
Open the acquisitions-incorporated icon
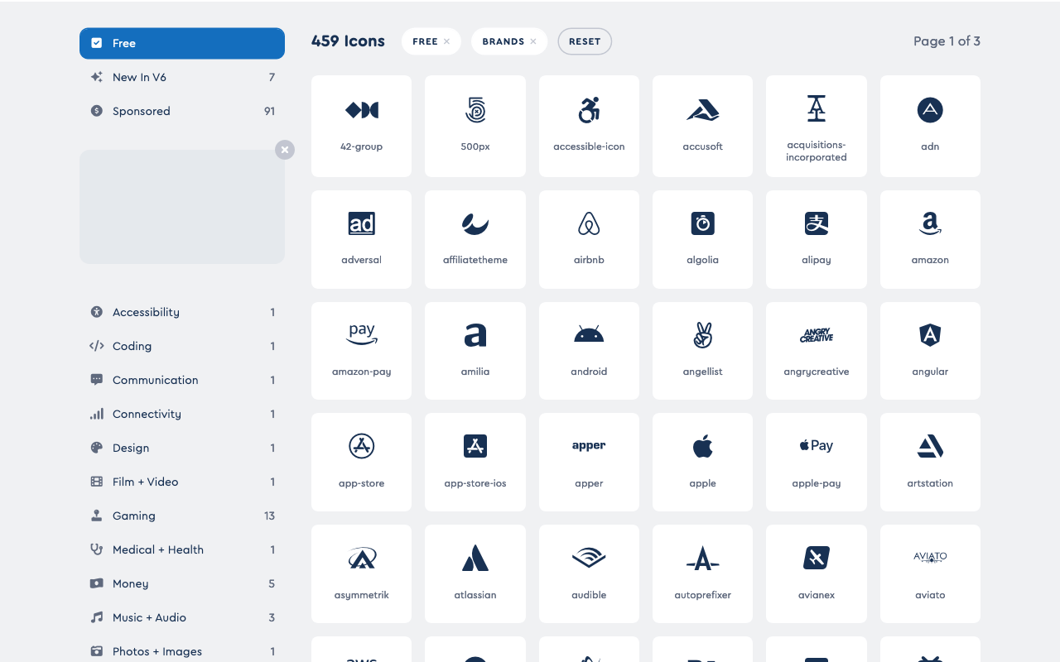pyautogui.click(x=817, y=126)
